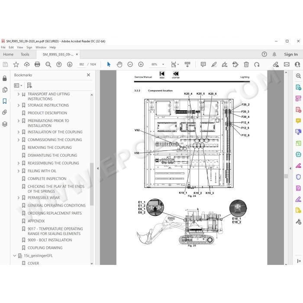Close the SM_R995 document tab
The width and height of the screenshot is (303, 303).
pos(77,55)
